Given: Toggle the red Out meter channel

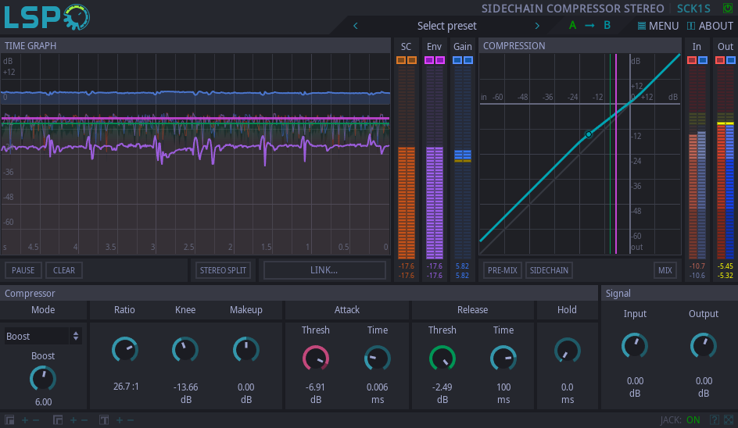Looking at the screenshot, I should click(720, 60).
